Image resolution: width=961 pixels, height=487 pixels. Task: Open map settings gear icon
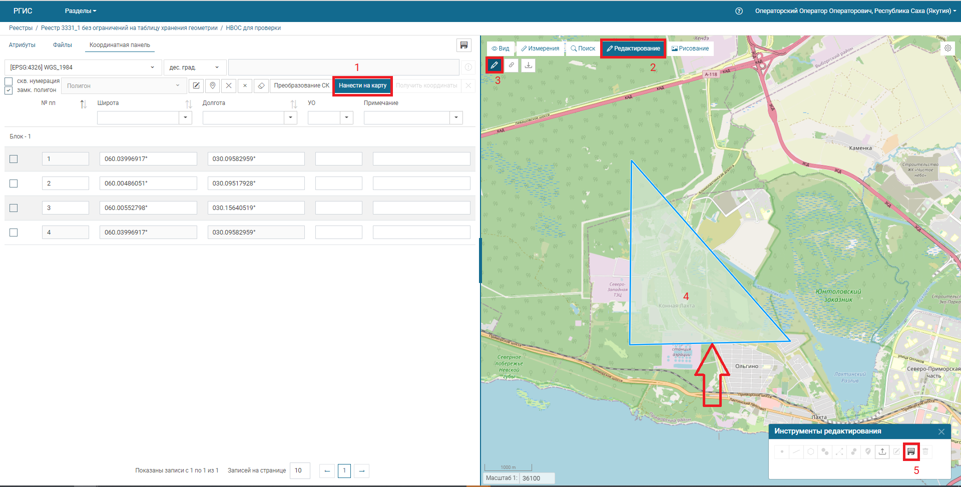947,48
